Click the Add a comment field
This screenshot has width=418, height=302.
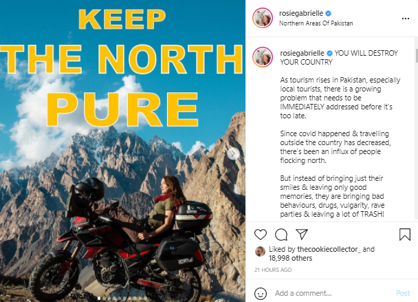coord(332,293)
